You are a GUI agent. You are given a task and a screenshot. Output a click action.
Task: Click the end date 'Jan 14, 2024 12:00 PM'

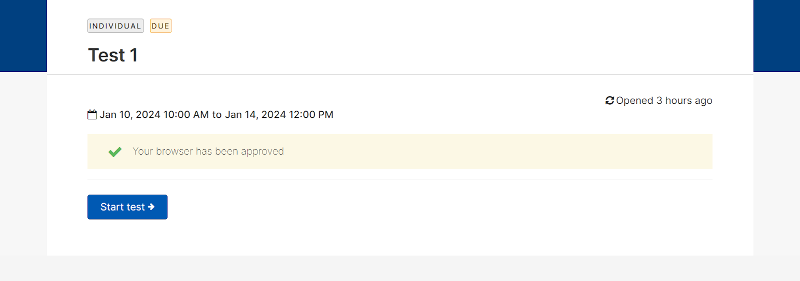pyautogui.click(x=279, y=115)
